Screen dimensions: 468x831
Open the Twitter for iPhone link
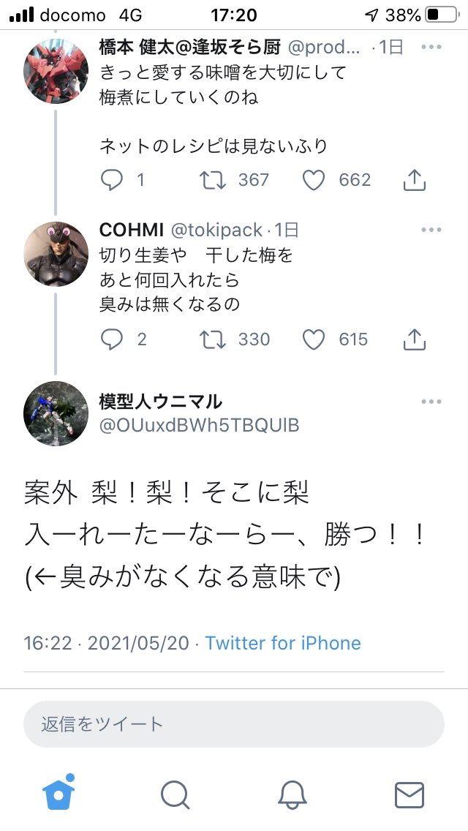pyautogui.click(x=283, y=643)
